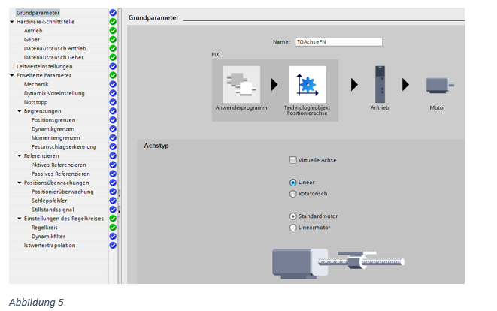Image resolution: width=497 pixels, height=311 pixels.
Task: Click the Motor icon
Action: 440,85
